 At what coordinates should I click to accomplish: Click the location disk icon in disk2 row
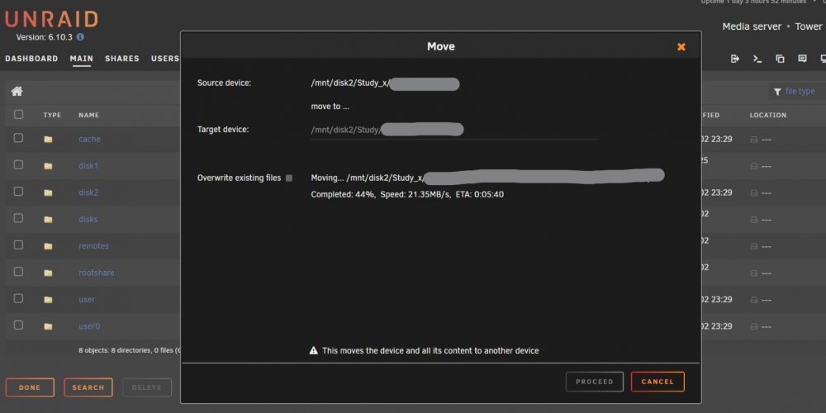click(x=754, y=192)
